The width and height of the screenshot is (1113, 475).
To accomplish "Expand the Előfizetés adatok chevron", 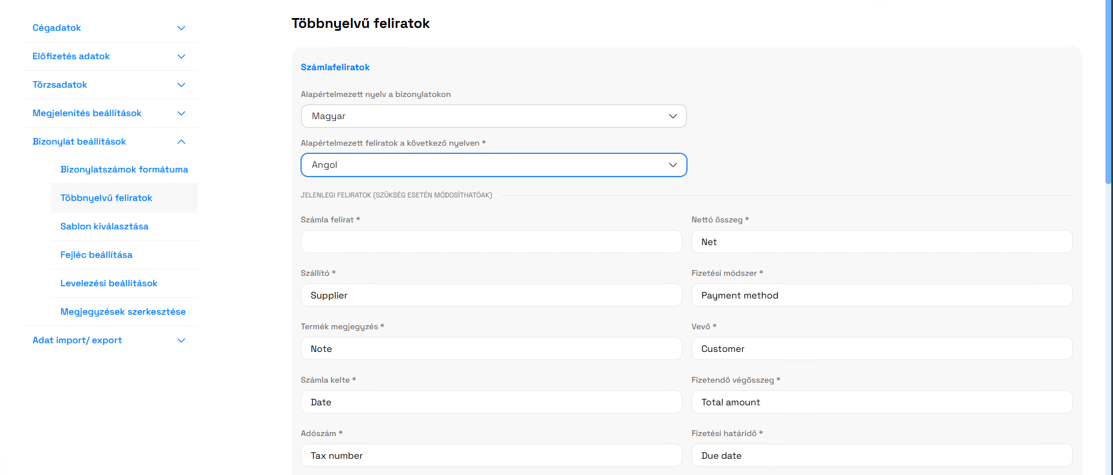I will pyautogui.click(x=181, y=56).
